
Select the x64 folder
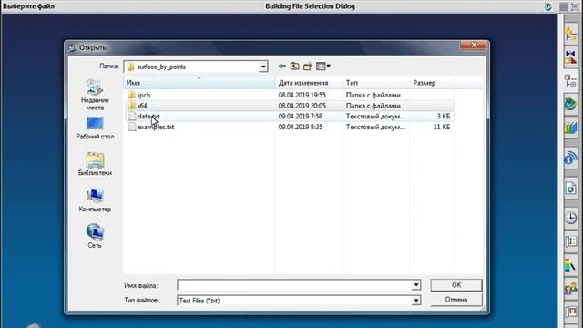click(x=142, y=106)
